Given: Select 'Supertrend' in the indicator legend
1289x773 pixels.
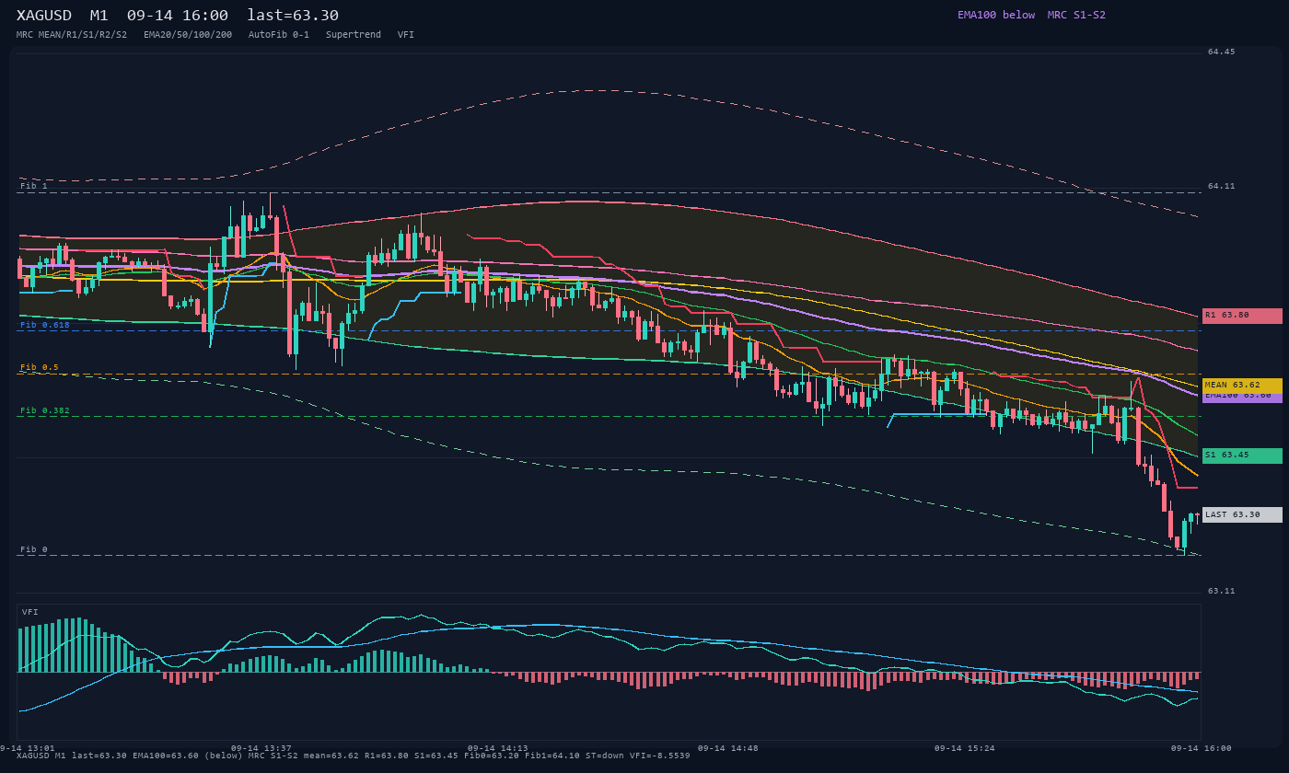Looking at the screenshot, I should pyautogui.click(x=354, y=35).
